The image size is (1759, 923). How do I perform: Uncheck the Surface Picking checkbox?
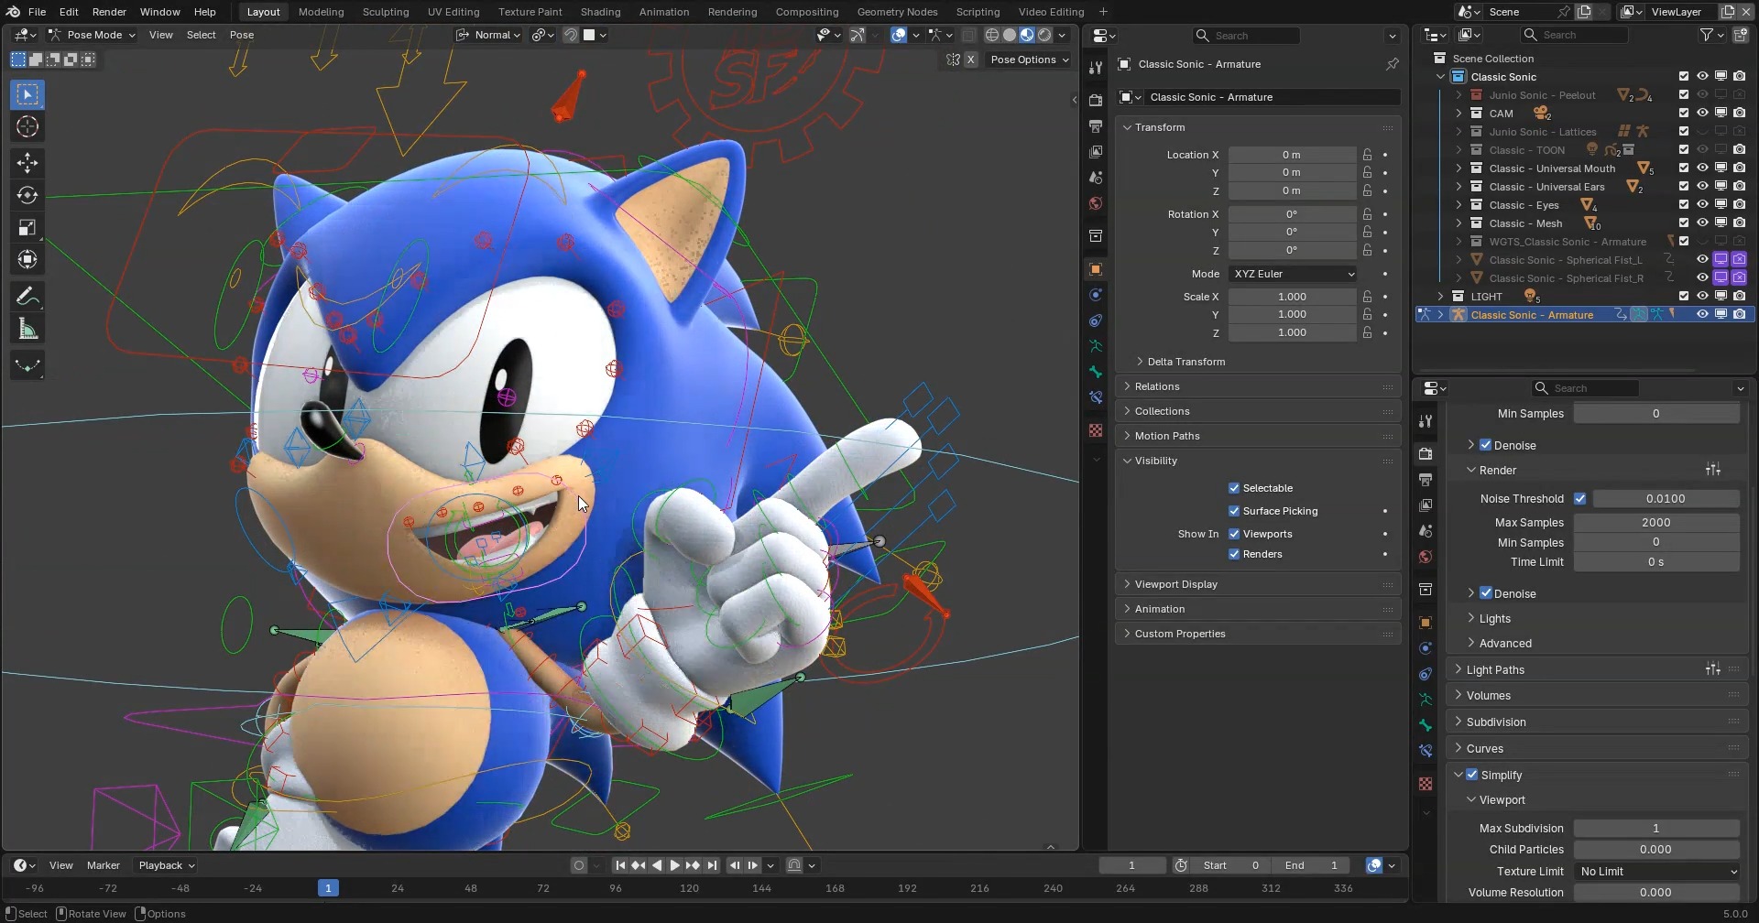(x=1234, y=511)
